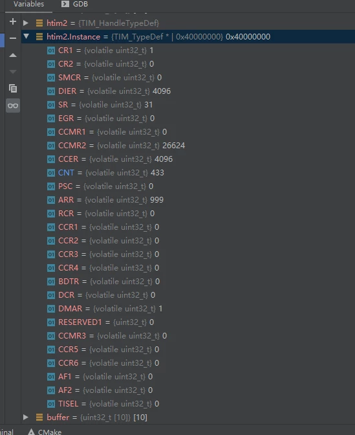The height and width of the screenshot is (435, 355).
Task: Move watch down with down arrow
Action: [13, 72]
